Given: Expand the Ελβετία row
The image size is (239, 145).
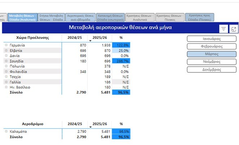Looking at the screenshot, I should pyautogui.click(x=6, y=51).
